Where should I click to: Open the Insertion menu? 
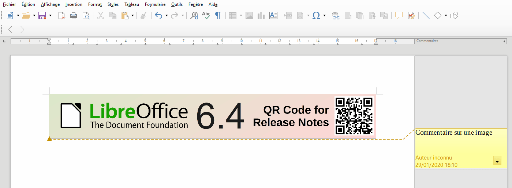74,4
